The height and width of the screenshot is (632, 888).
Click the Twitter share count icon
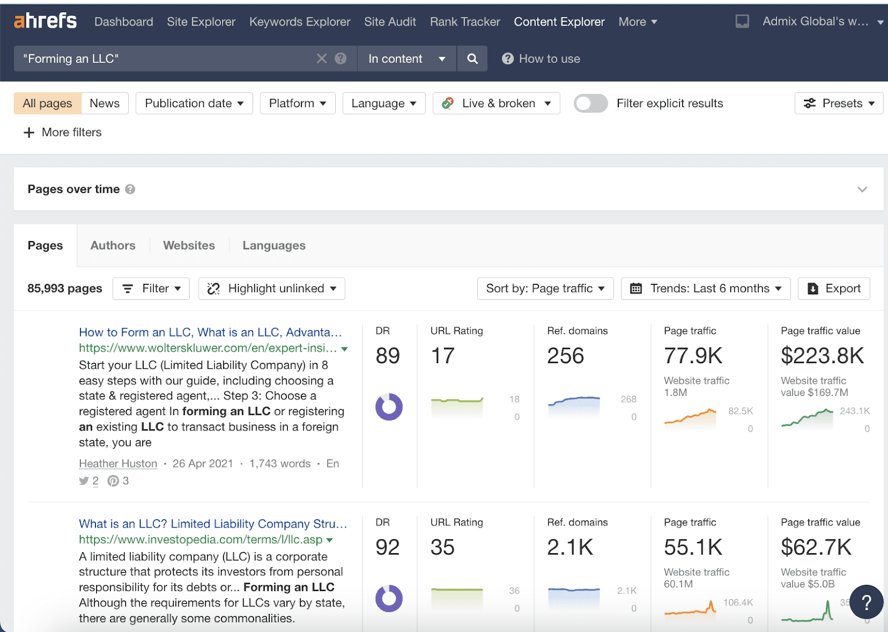click(x=84, y=481)
